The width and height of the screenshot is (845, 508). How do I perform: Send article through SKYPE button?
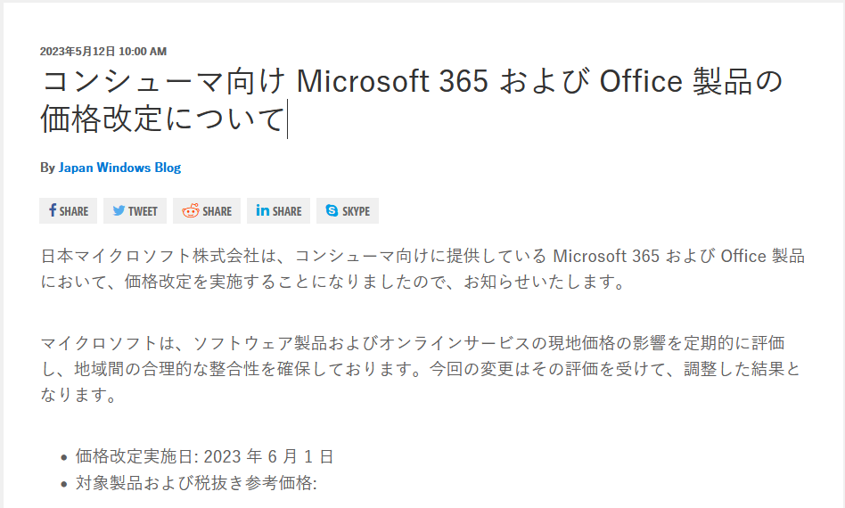347,210
